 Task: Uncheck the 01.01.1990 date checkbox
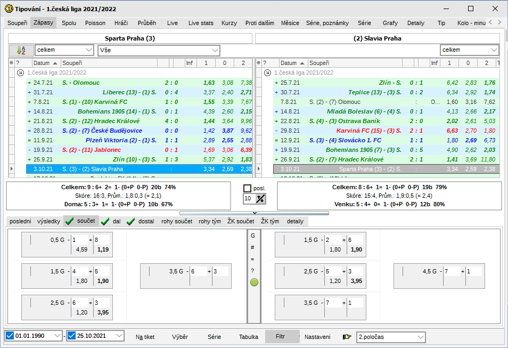click(x=10, y=336)
